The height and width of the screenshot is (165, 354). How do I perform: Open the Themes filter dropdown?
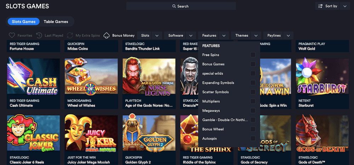257,35
